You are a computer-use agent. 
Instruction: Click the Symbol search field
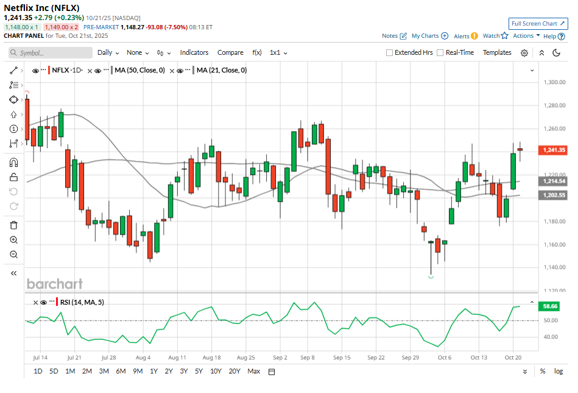click(x=51, y=53)
